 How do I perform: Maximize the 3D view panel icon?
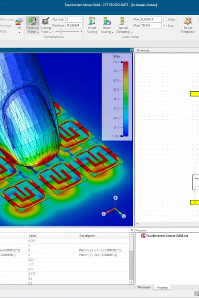click(131, 50)
